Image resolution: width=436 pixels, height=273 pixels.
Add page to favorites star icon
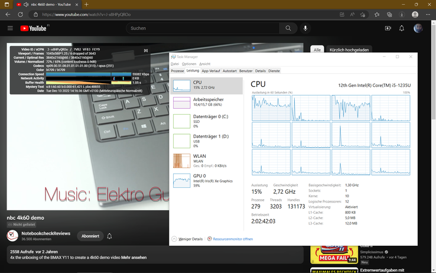click(x=363, y=14)
